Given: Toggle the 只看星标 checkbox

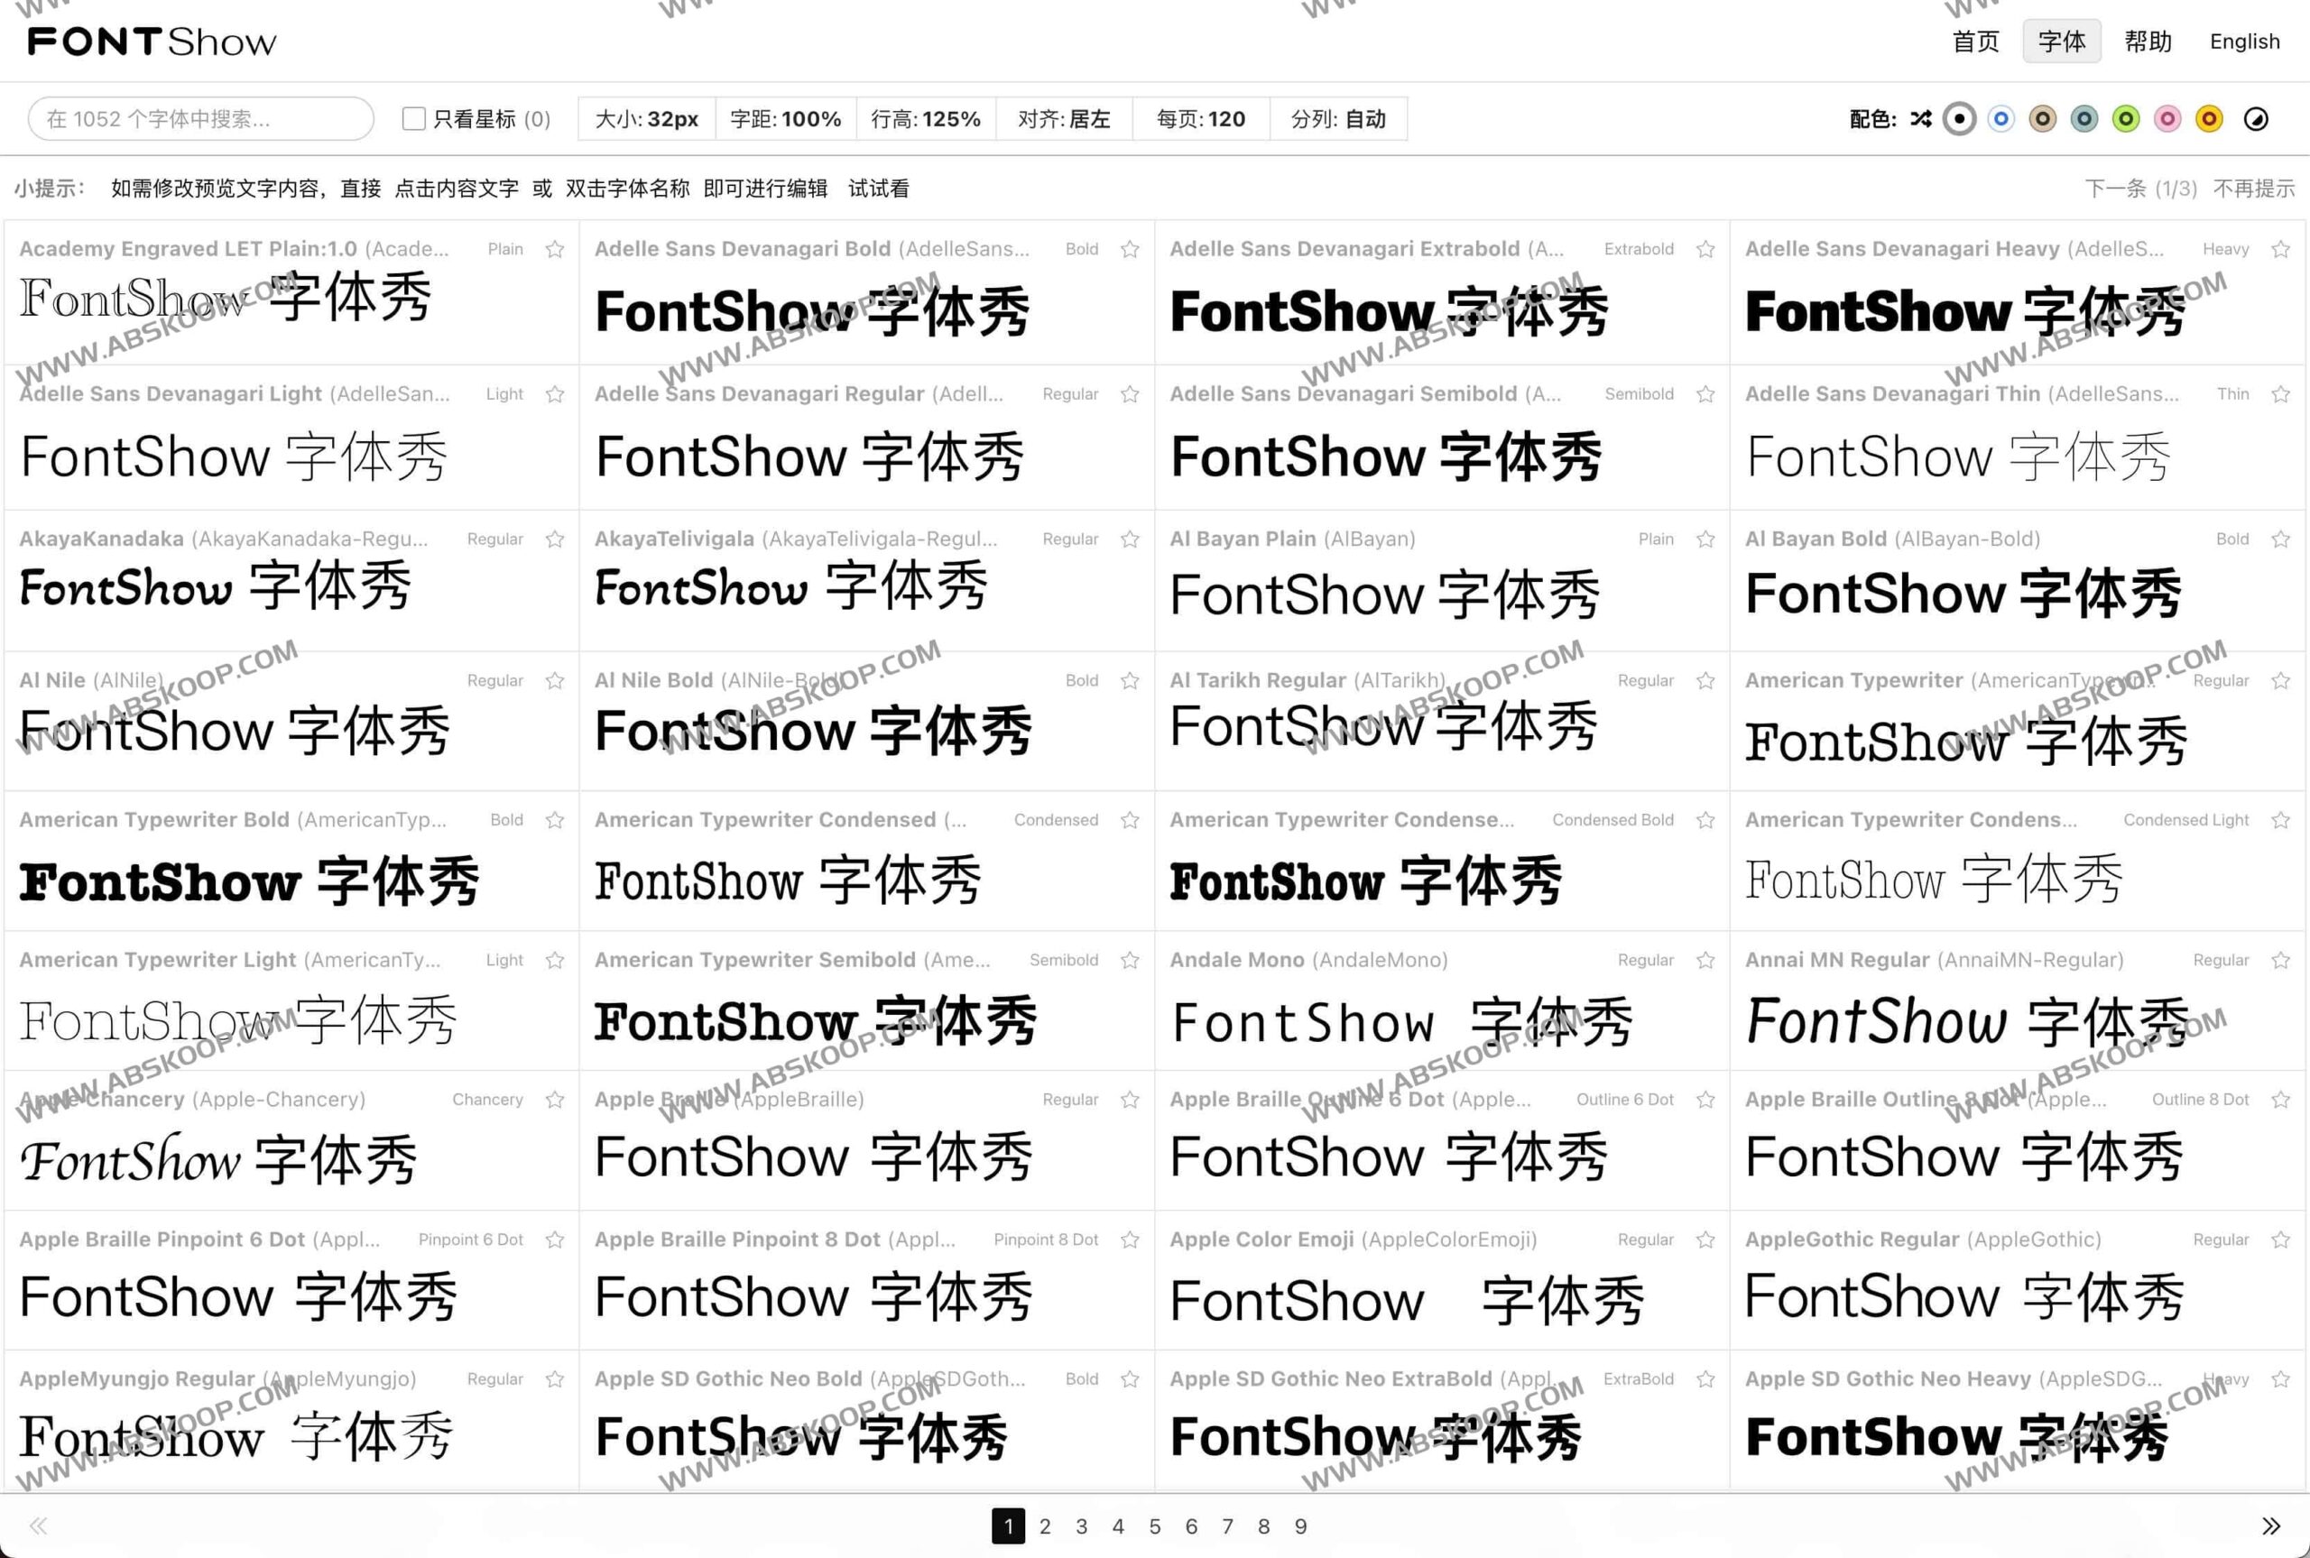Looking at the screenshot, I should (x=414, y=119).
